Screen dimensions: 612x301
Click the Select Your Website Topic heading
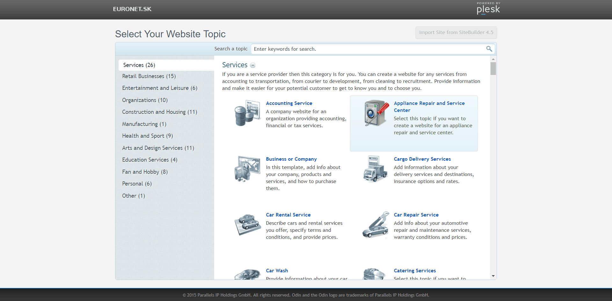click(170, 34)
